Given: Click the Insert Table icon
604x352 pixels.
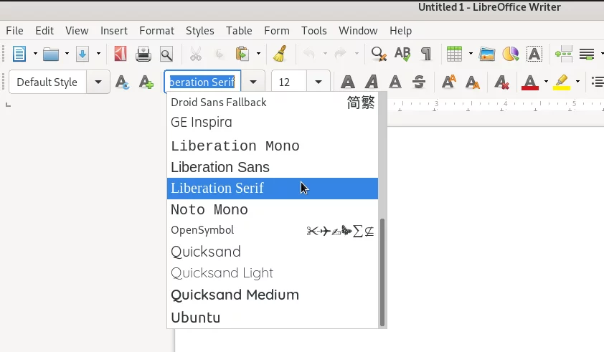Looking at the screenshot, I should (454, 54).
